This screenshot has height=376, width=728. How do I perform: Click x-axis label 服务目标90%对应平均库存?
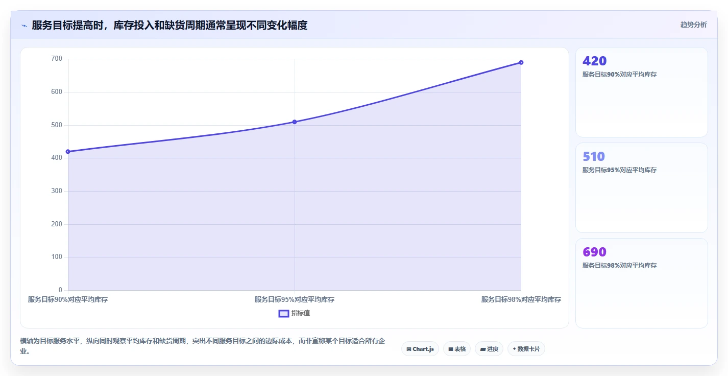coord(68,300)
